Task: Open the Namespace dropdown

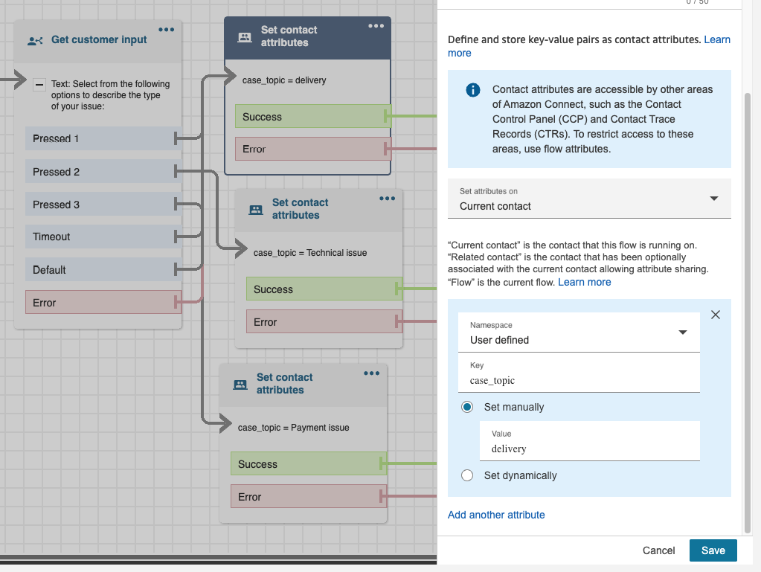Action: pyautogui.click(x=579, y=332)
